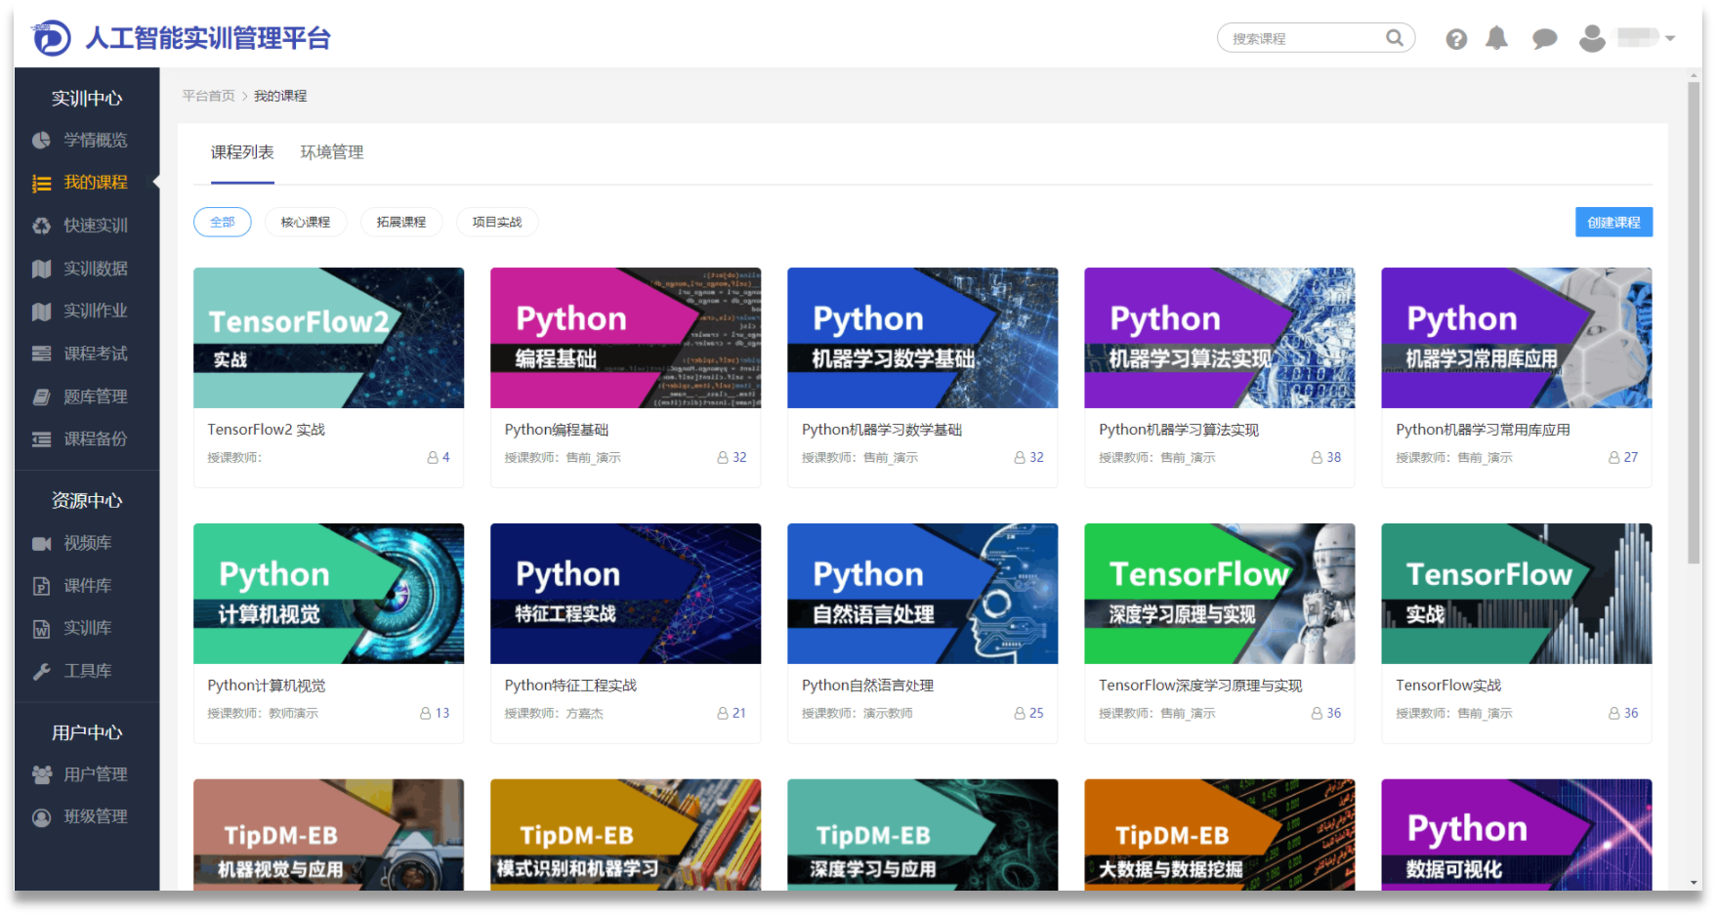
Task: Filter courses by 核心课程
Action: (306, 223)
